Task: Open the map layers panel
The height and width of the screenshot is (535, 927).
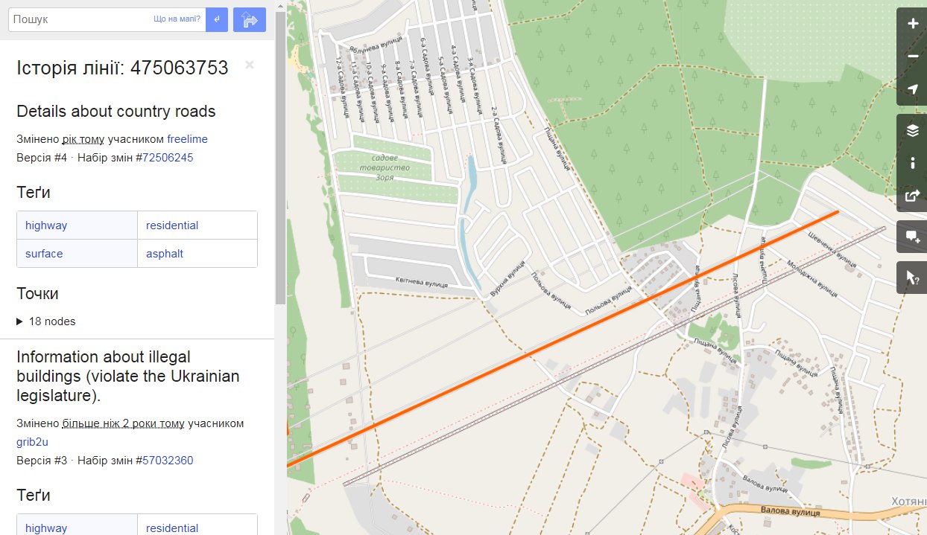Action: click(912, 130)
